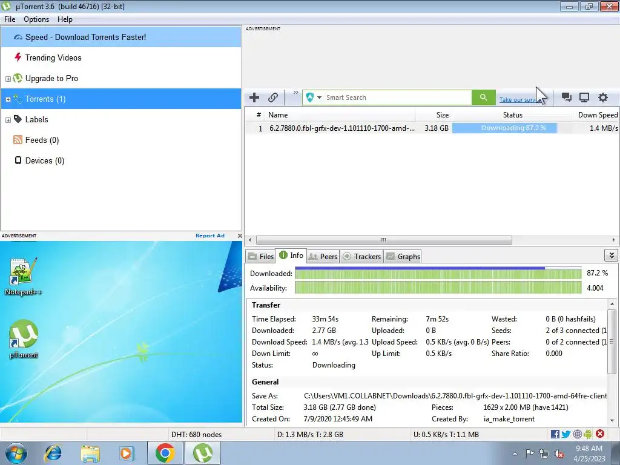Click the Labels tag icon
620x465 pixels.
(18, 119)
